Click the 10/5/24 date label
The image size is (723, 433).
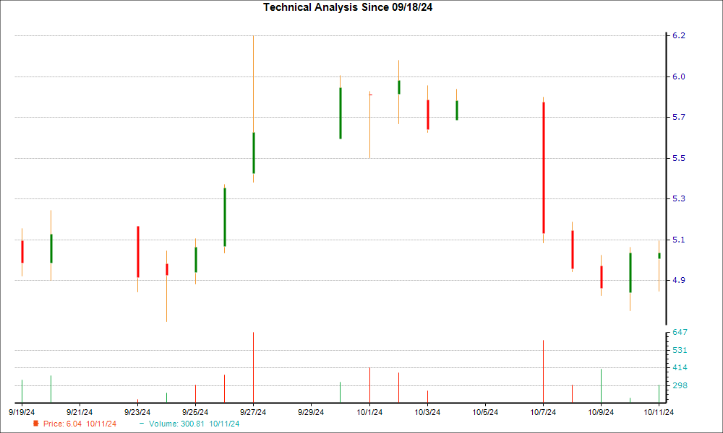485,412
